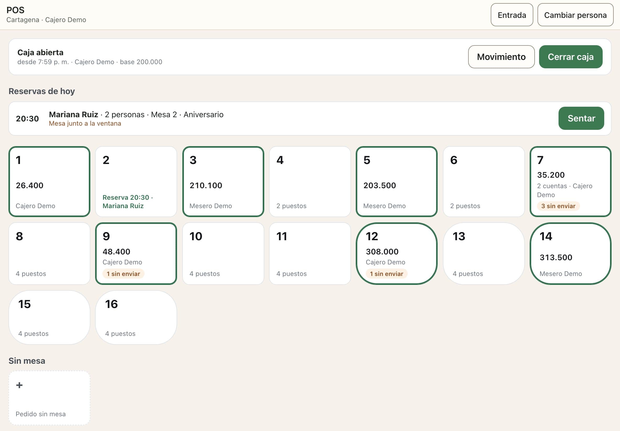Select round table 13 with 4 puestos

point(484,254)
